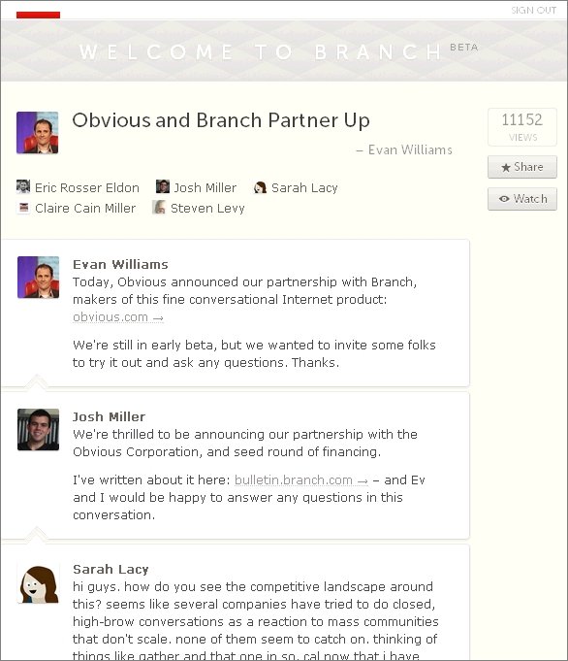
Task: Click the star icon on Share button
Action: pos(506,167)
